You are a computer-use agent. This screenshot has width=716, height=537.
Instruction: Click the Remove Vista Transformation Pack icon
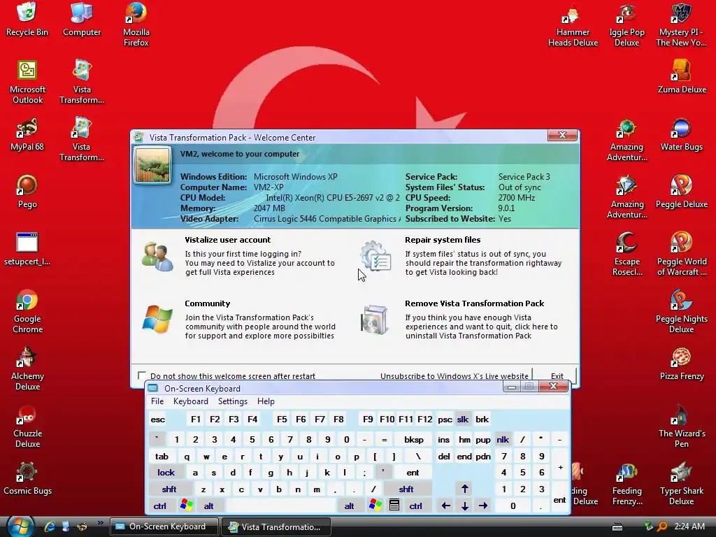point(375,319)
